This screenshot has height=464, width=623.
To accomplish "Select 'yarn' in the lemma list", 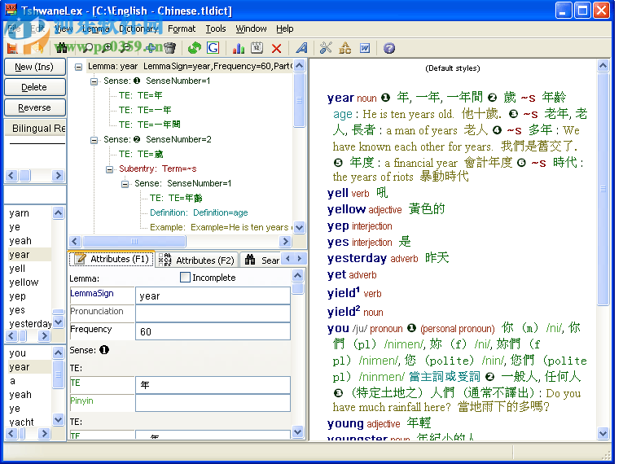I will tap(20, 213).
